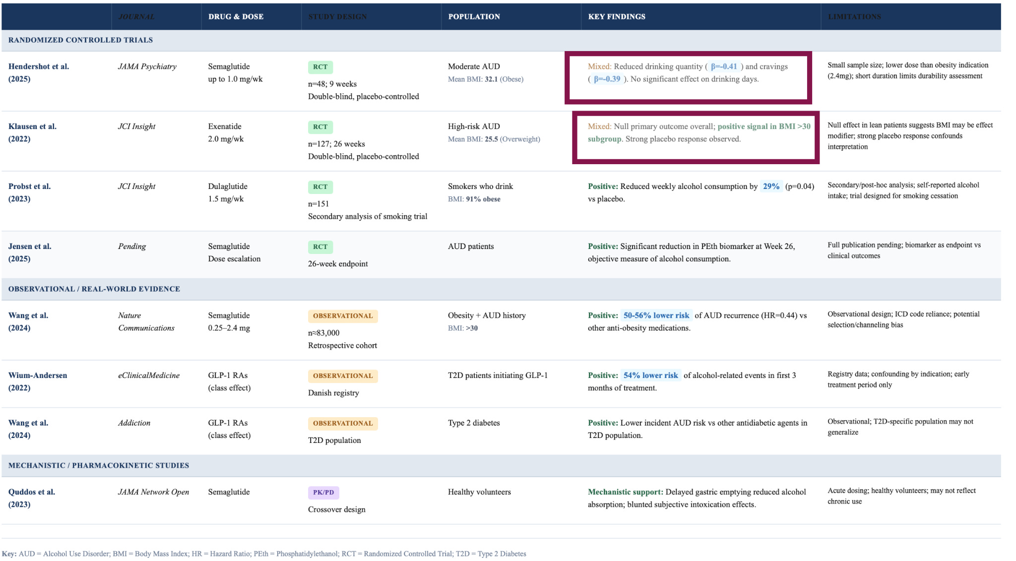Click the Drug & Dose column header
The image size is (1016, 561).
click(x=236, y=17)
